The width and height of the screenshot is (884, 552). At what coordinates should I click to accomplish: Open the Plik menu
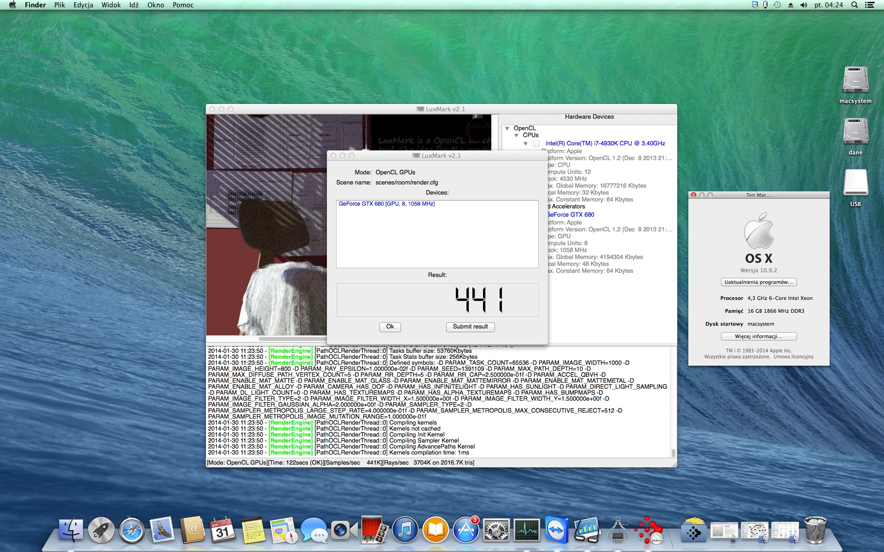[x=60, y=5]
